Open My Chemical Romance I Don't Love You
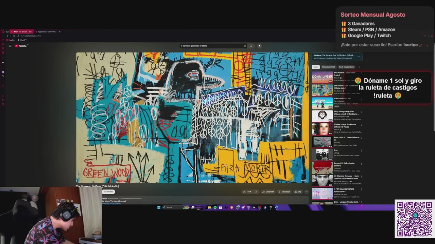The height and width of the screenshot is (244, 435). click(322, 180)
